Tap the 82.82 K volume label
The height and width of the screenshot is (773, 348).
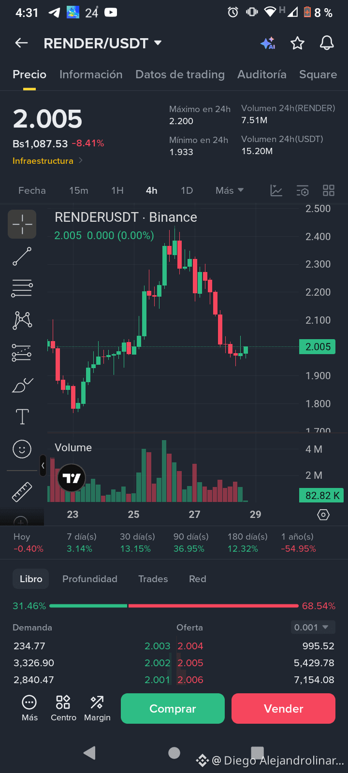pos(321,495)
